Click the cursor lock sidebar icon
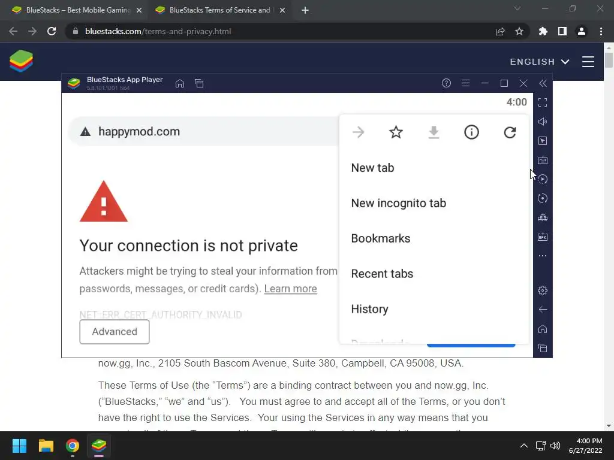 (543, 141)
